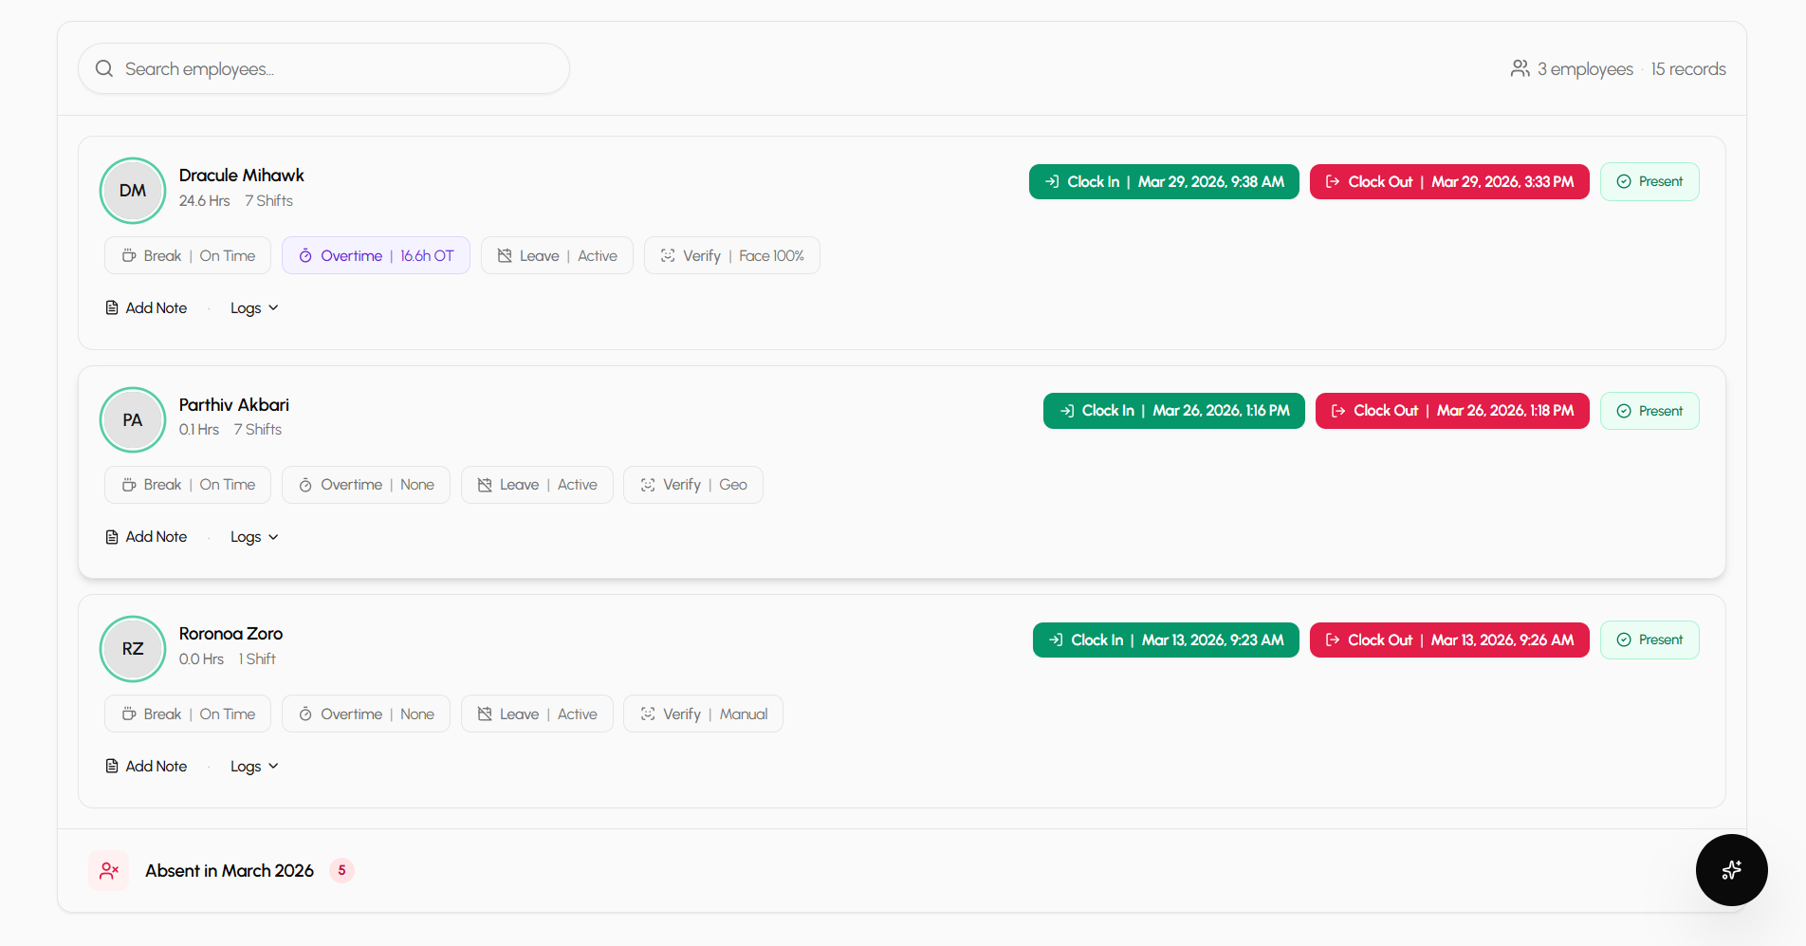
Task: Click the AI sparkle floating action button
Action: 1731,870
